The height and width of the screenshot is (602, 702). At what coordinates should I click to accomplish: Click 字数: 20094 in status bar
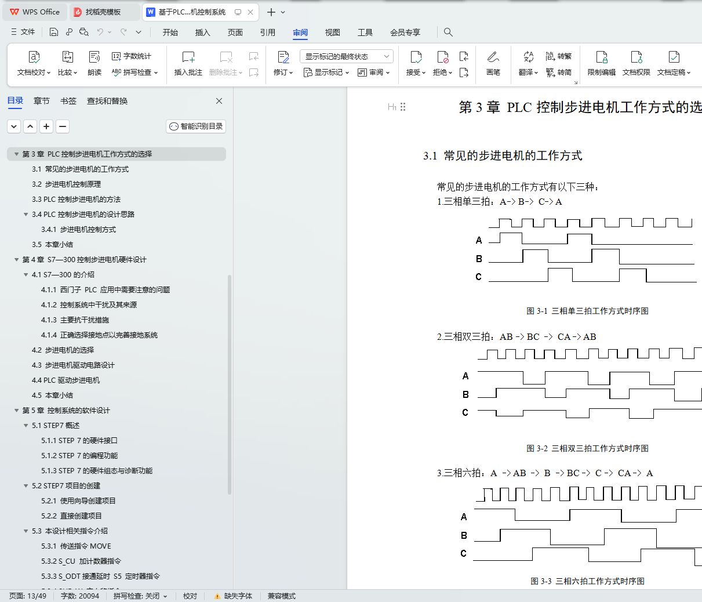point(80,596)
